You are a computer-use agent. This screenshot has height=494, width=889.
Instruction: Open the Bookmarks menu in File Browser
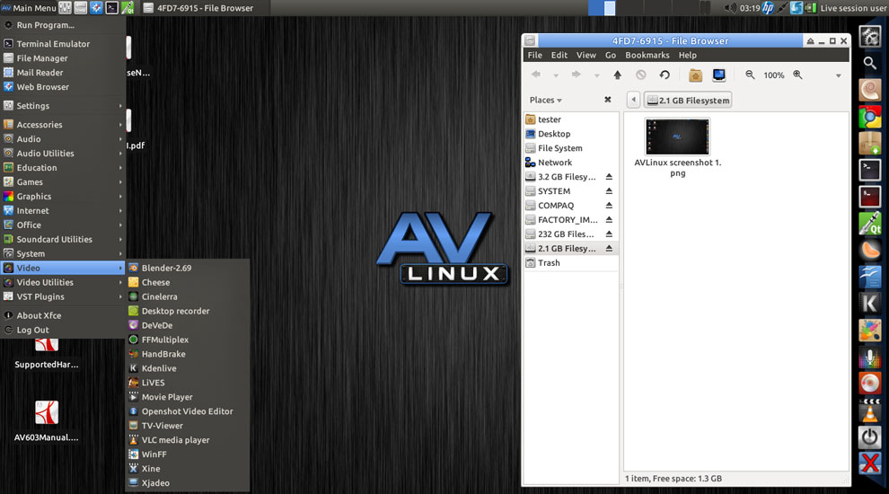[x=647, y=55]
